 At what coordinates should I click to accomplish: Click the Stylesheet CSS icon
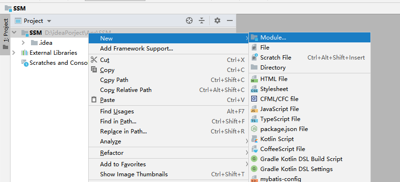pyautogui.click(x=254, y=89)
